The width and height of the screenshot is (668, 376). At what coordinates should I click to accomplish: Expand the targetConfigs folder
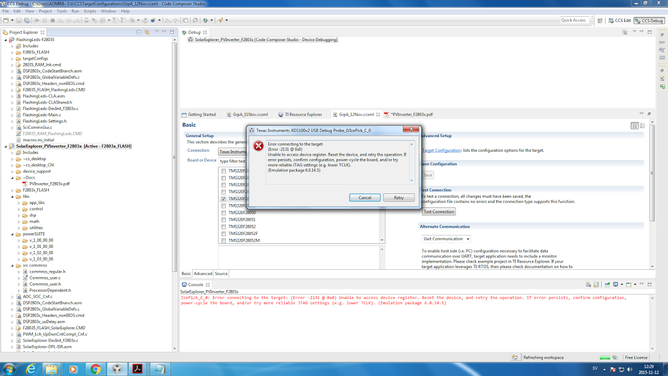pyautogui.click(x=12, y=58)
